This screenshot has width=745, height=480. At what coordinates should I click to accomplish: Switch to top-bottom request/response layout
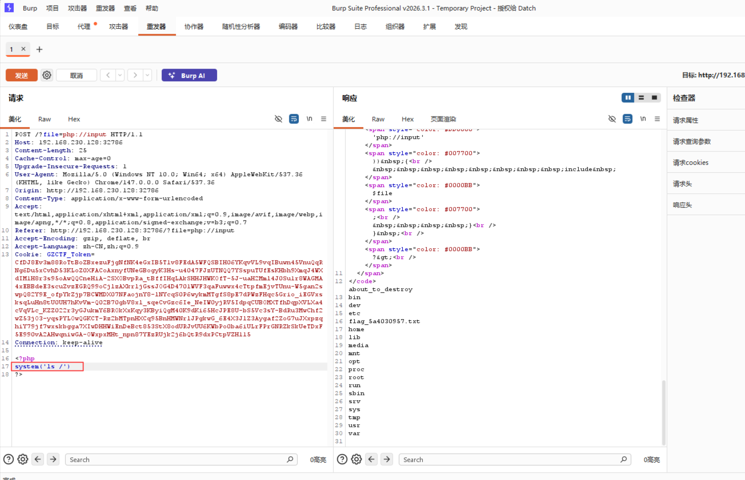point(641,97)
